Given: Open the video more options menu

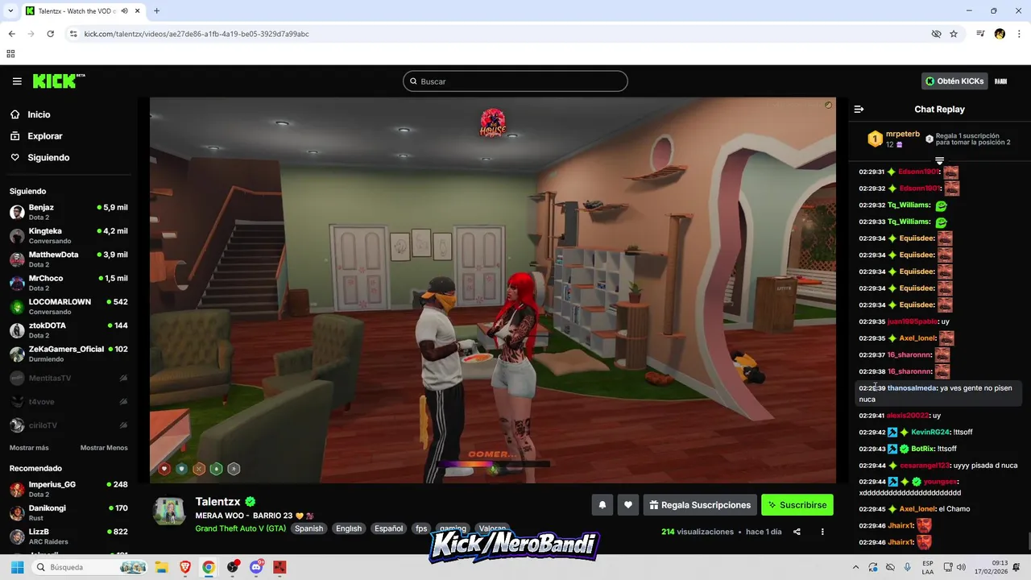Looking at the screenshot, I should click(x=822, y=532).
